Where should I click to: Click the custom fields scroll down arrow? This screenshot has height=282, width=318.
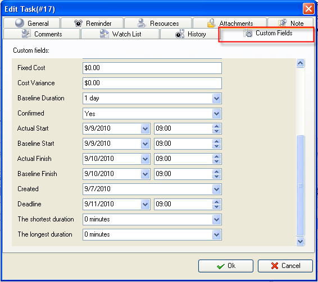coord(300,241)
